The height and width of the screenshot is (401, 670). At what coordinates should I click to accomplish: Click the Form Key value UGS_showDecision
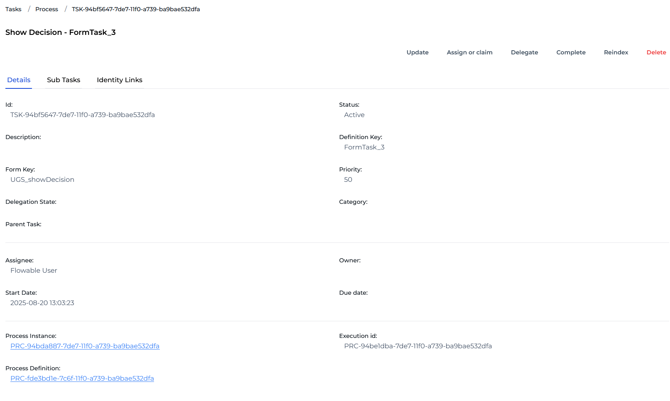42,179
